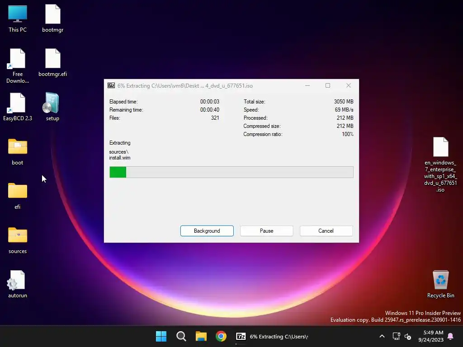This screenshot has width=463, height=347.
Task: Select the bootmgr file icon
Action: click(52, 18)
